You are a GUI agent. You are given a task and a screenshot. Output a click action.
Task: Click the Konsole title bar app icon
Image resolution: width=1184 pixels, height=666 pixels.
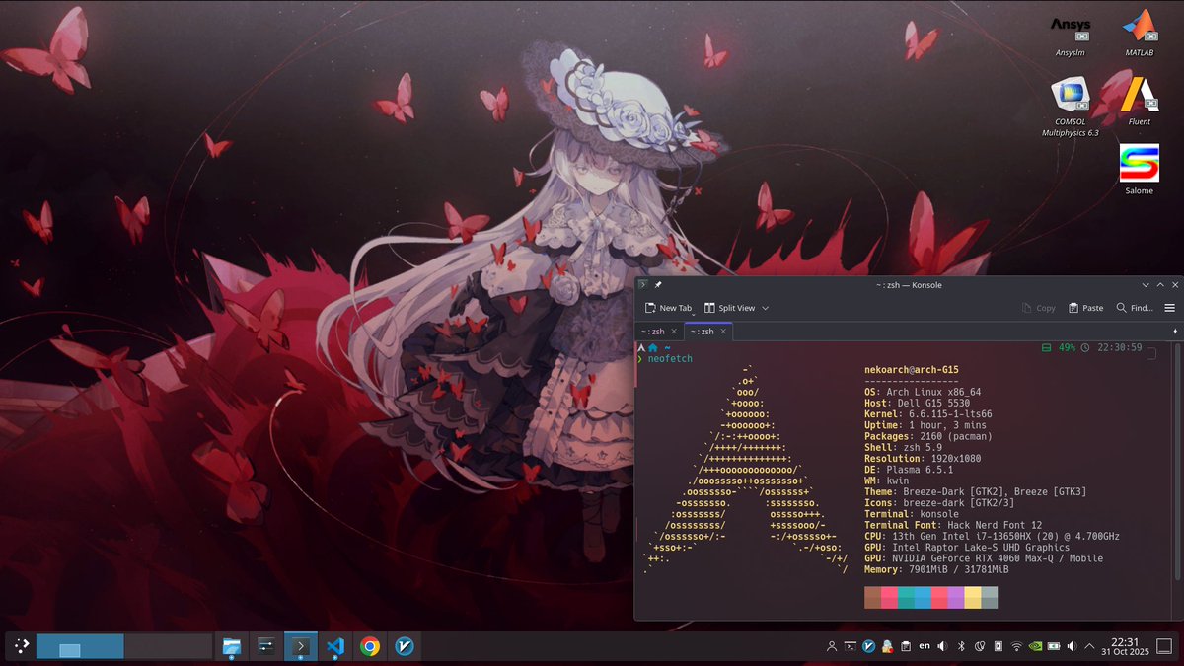click(642, 285)
